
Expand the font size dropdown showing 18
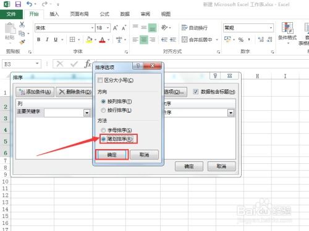pos(108,28)
